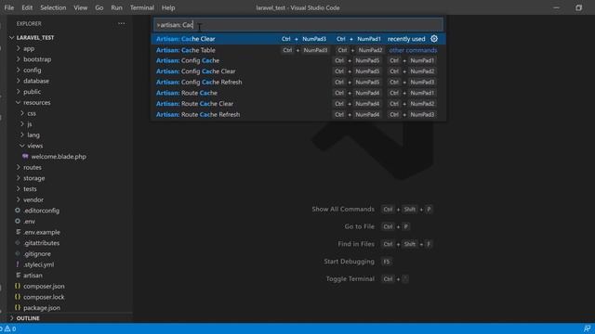This screenshot has height=334, width=595.
Task: Click the .styleci.yml exclamation icon
Action: (x=18, y=264)
